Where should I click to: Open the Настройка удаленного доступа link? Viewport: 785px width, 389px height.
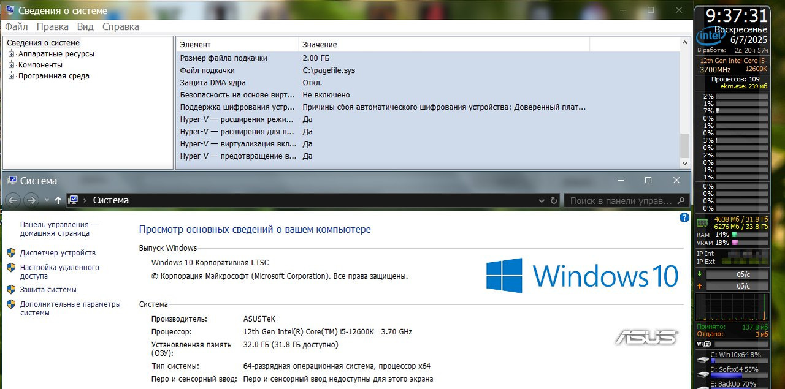point(59,272)
